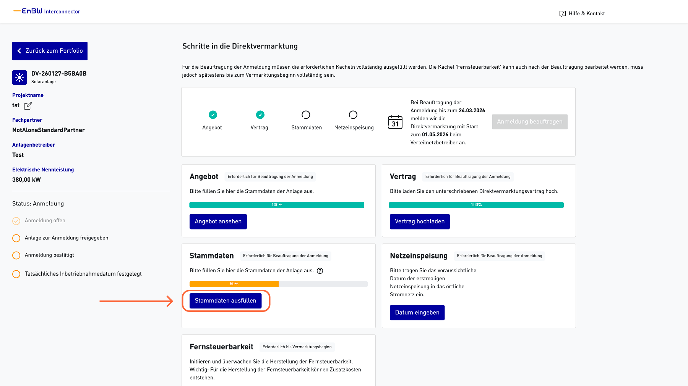Select the Netzeinspeisung step circle

[353, 115]
